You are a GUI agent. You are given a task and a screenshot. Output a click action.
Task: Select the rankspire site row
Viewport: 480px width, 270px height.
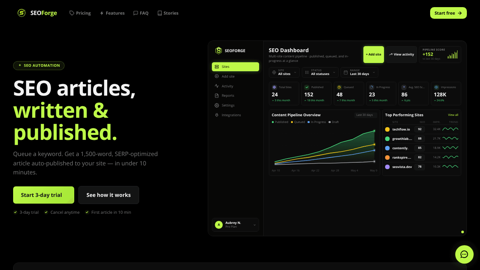pyautogui.click(x=421, y=157)
